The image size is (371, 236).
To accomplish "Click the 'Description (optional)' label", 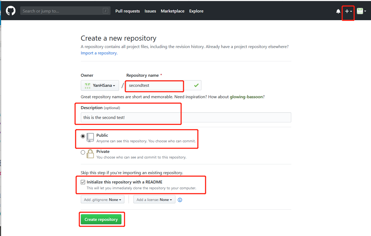I will coord(100,108).
